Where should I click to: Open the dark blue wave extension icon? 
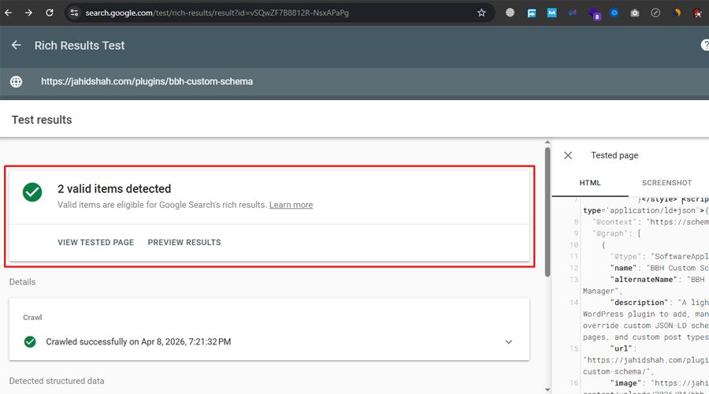pos(573,13)
